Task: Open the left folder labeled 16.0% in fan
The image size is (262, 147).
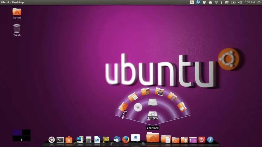Action: pos(123,107)
